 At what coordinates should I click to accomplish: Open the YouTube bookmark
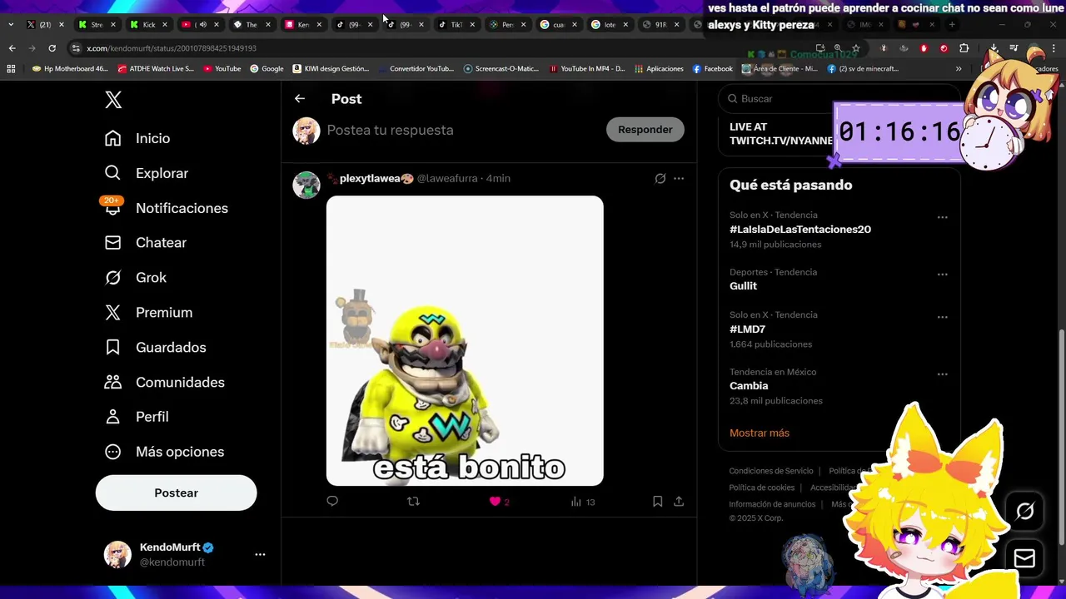coord(222,69)
